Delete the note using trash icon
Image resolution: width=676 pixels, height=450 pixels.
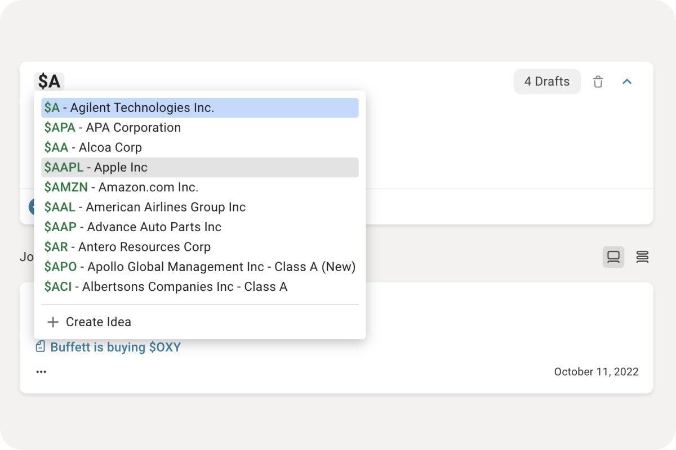598,82
